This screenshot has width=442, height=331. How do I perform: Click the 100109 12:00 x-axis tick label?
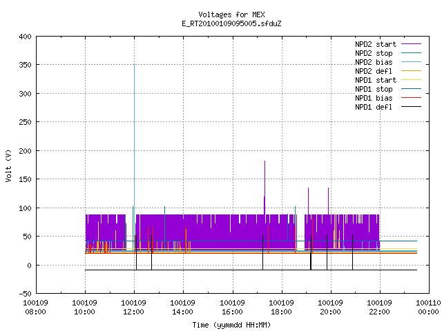pyautogui.click(x=133, y=308)
